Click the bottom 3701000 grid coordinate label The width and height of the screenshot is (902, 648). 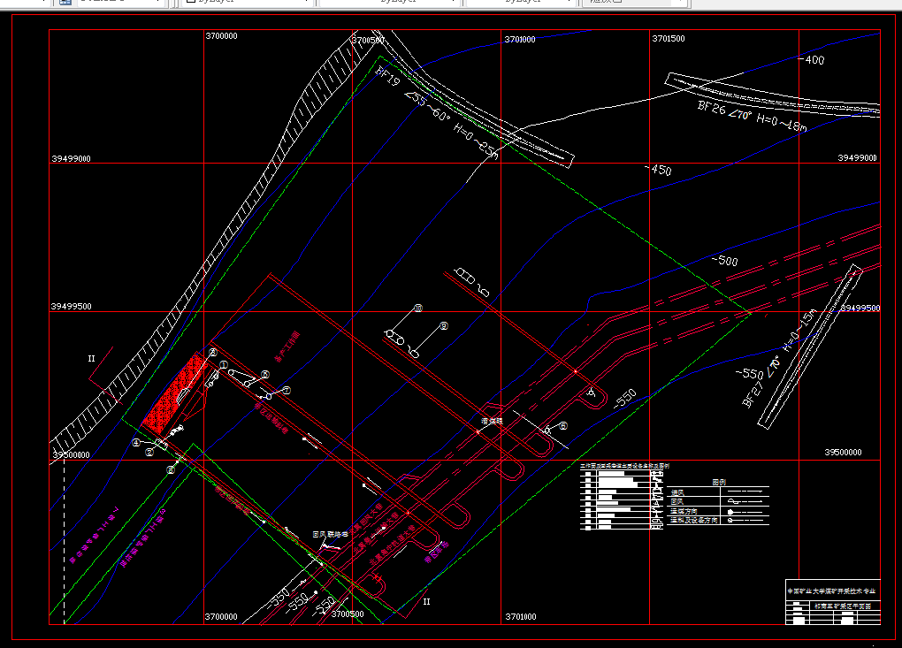(x=521, y=616)
